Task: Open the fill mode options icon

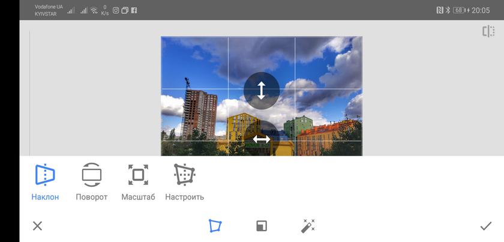Action: point(262,226)
